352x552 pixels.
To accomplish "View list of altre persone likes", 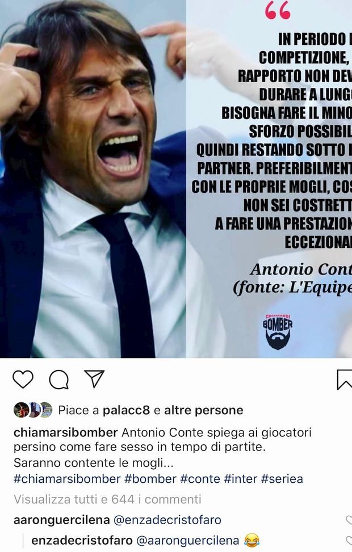I will [204, 410].
